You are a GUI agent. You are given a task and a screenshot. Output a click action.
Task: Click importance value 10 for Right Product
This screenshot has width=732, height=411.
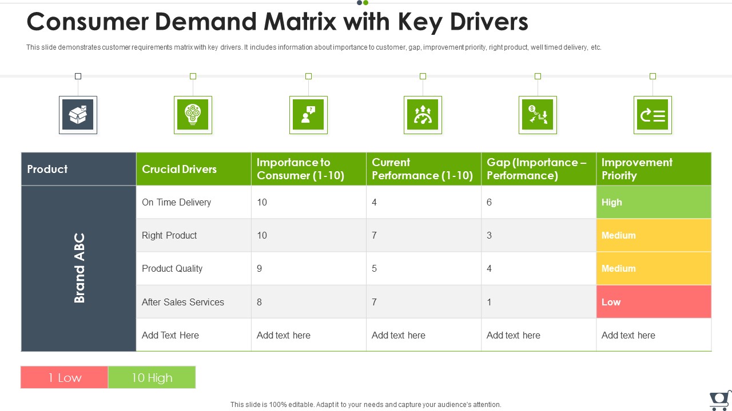click(309, 235)
